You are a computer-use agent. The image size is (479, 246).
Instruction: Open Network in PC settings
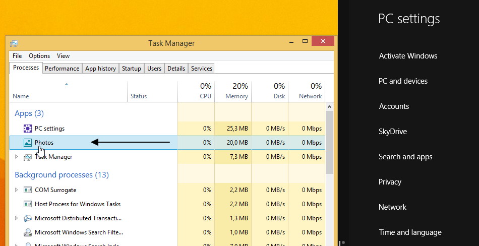point(393,207)
